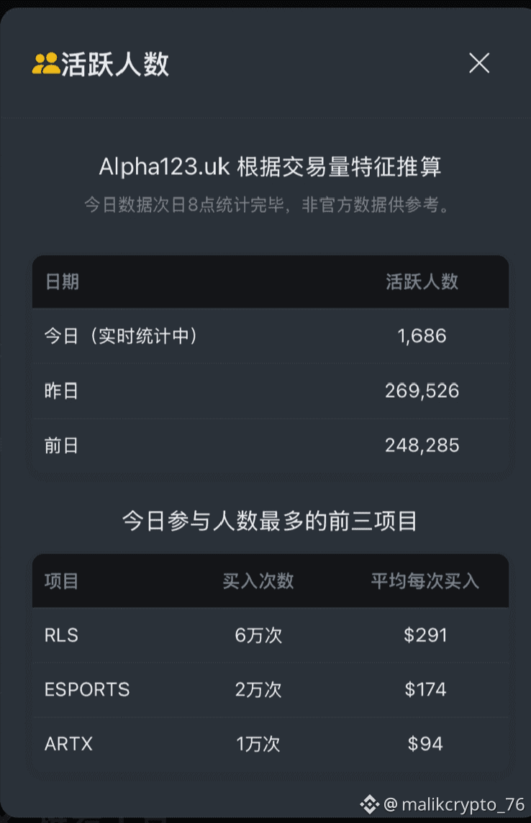Screen dimensions: 531x823
Task: Open the malikcrypto_76 watermark handle
Action: click(x=455, y=804)
